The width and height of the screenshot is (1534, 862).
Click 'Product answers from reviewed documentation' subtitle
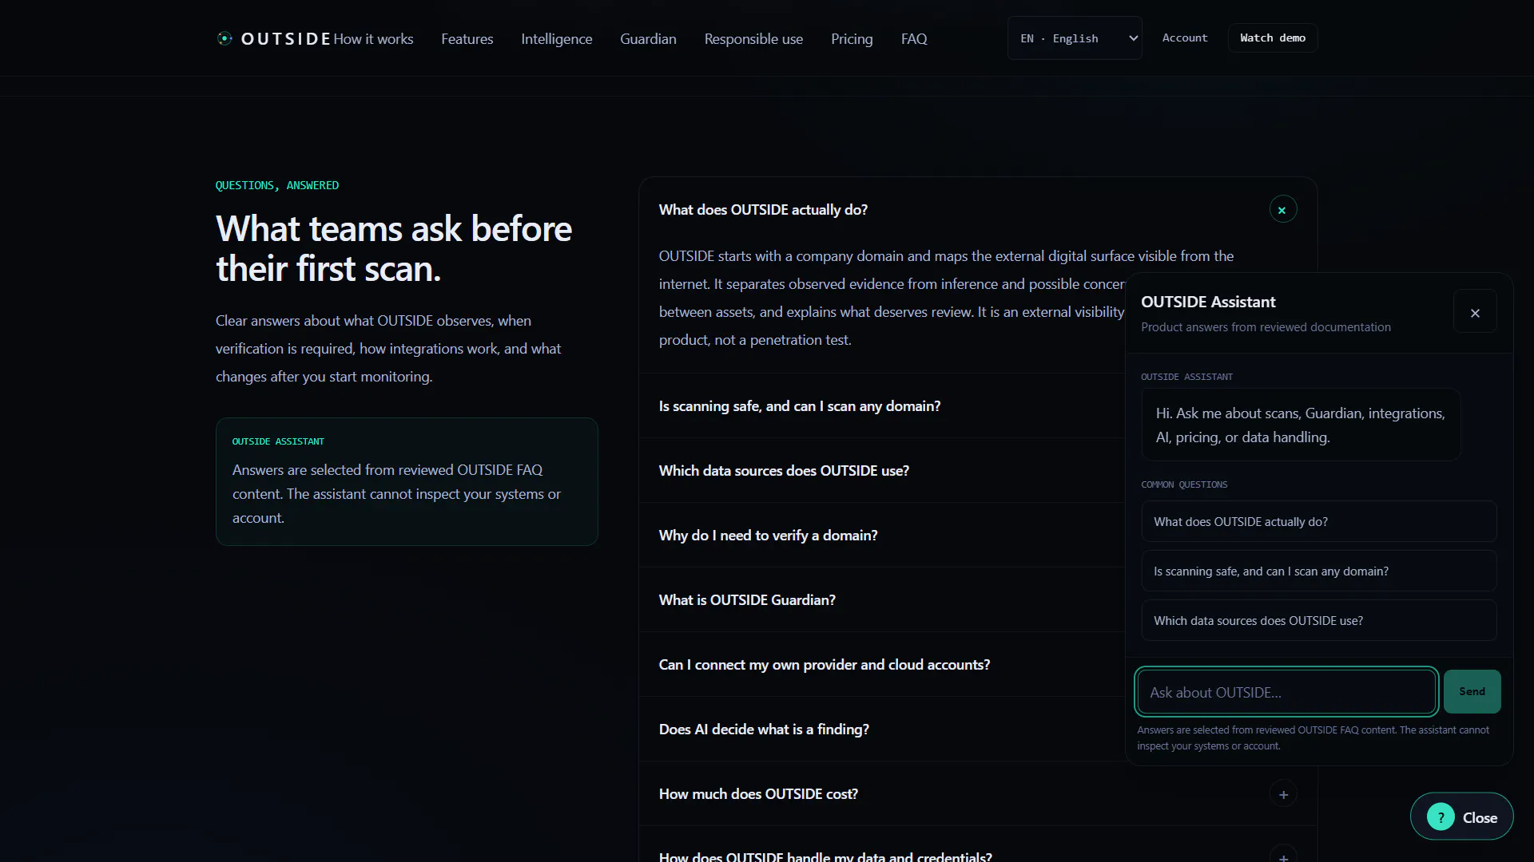pos(1266,327)
